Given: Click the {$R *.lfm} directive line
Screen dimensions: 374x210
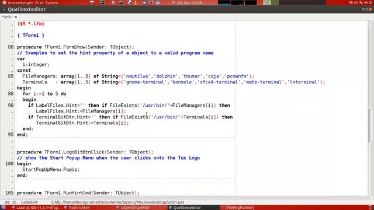Looking at the screenshot, I should click(x=31, y=24).
